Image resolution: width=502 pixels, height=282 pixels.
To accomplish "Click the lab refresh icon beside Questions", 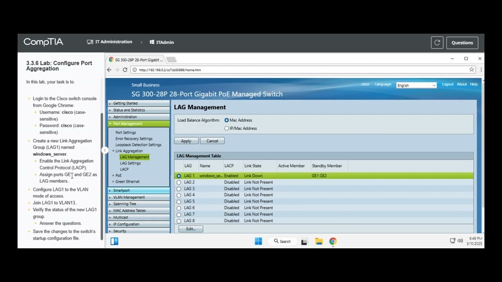I will [x=437, y=43].
